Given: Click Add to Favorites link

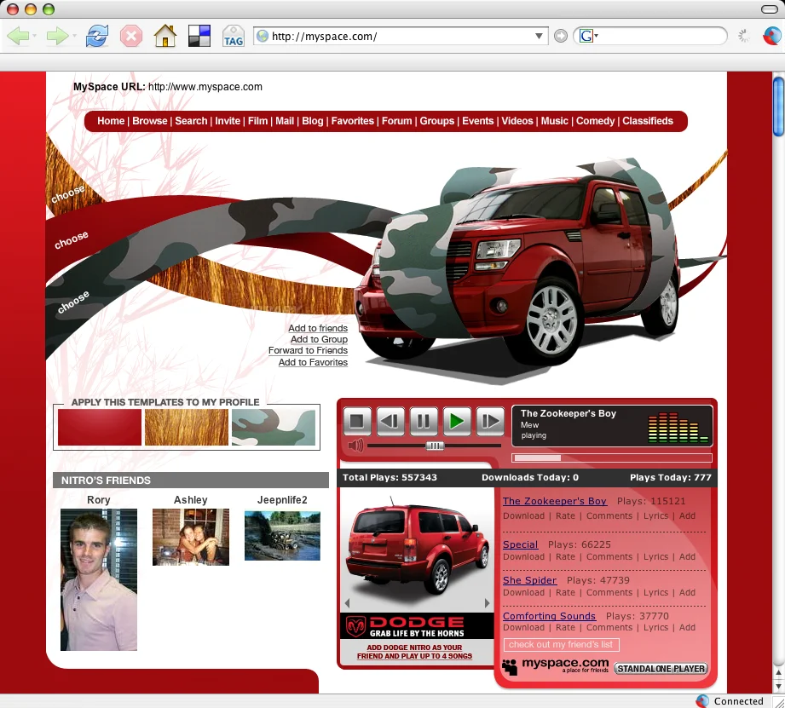Looking at the screenshot, I should 313,362.
